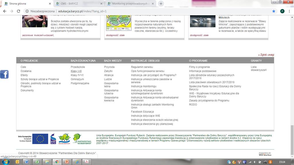Select the Strona główna tab
Image resolution: width=294 pixels, height=165 pixels.
click(27, 3)
